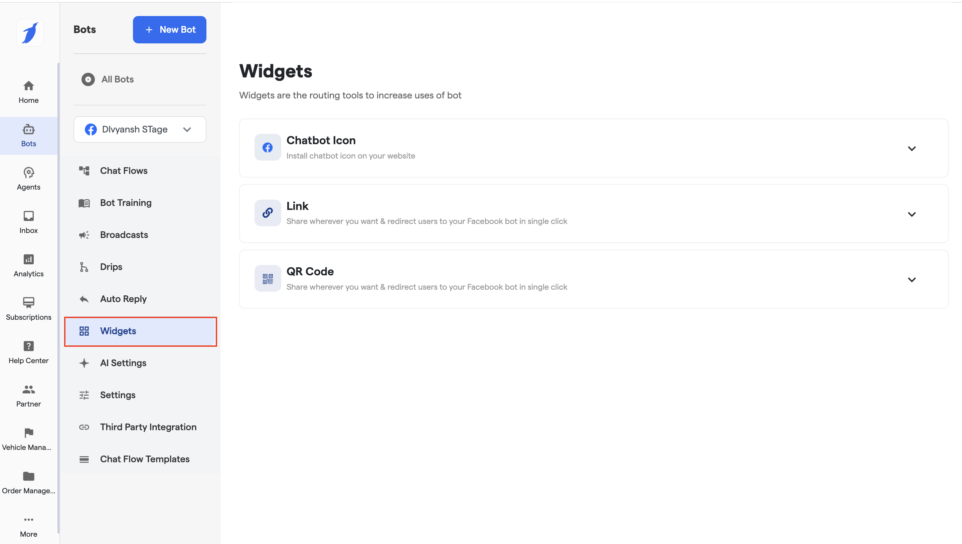This screenshot has width=962, height=544.
Task: Show more options with the More dots
Action: click(28, 519)
